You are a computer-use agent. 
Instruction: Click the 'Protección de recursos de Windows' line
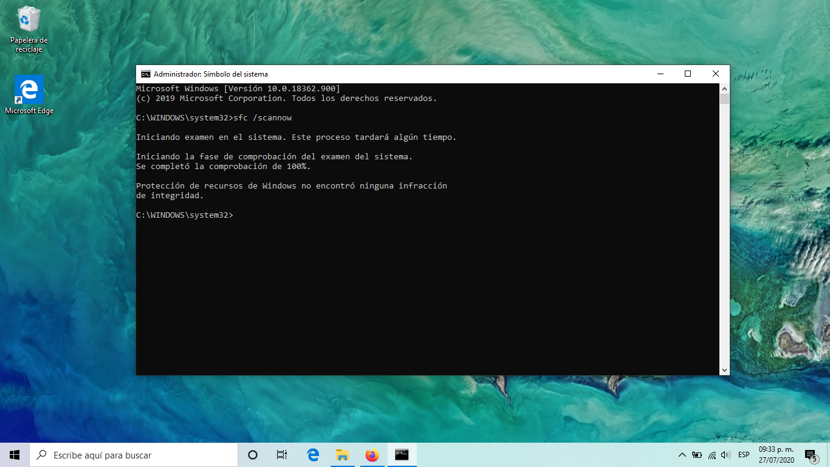[x=291, y=186]
